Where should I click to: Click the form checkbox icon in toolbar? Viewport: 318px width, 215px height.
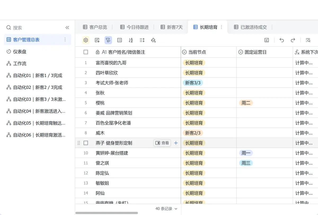pyautogui.click(x=267, y=40)
